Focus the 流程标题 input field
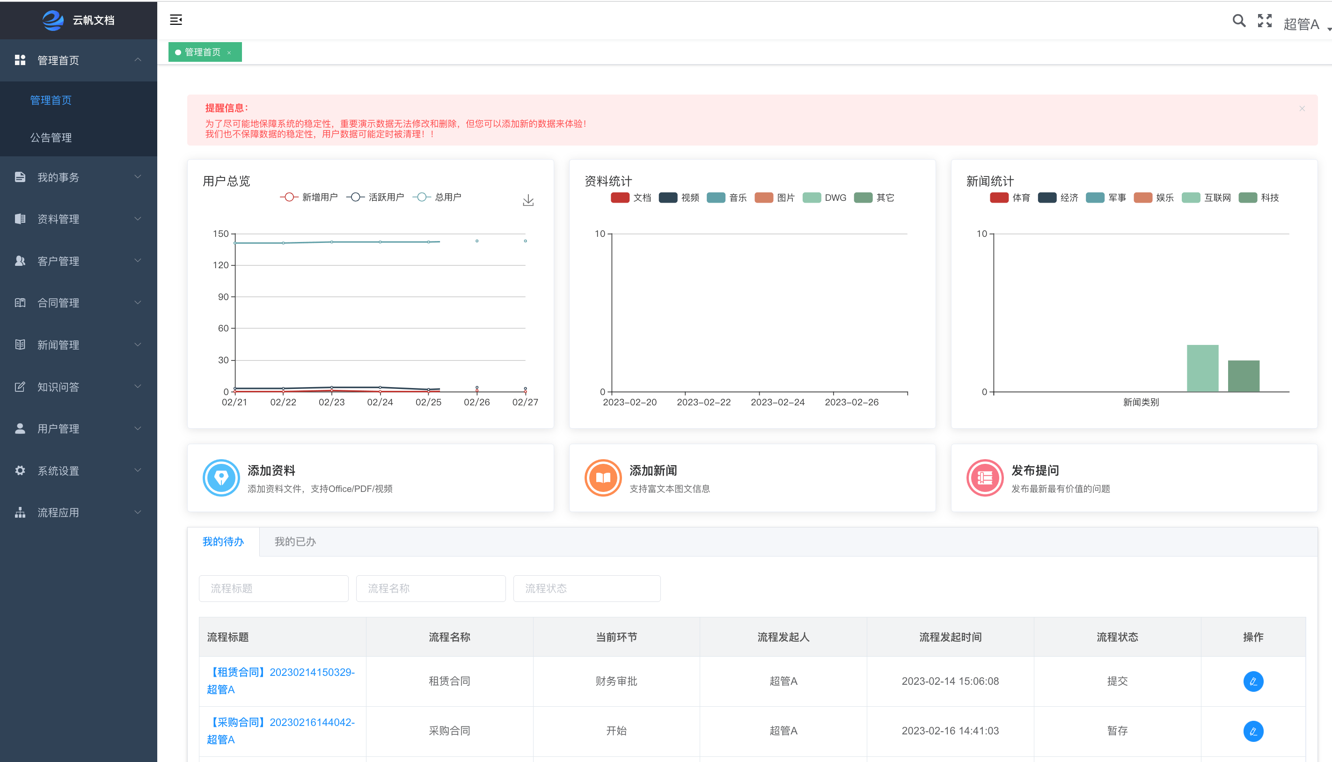This screenshot has height=762, width=1332. coord(273,589)
